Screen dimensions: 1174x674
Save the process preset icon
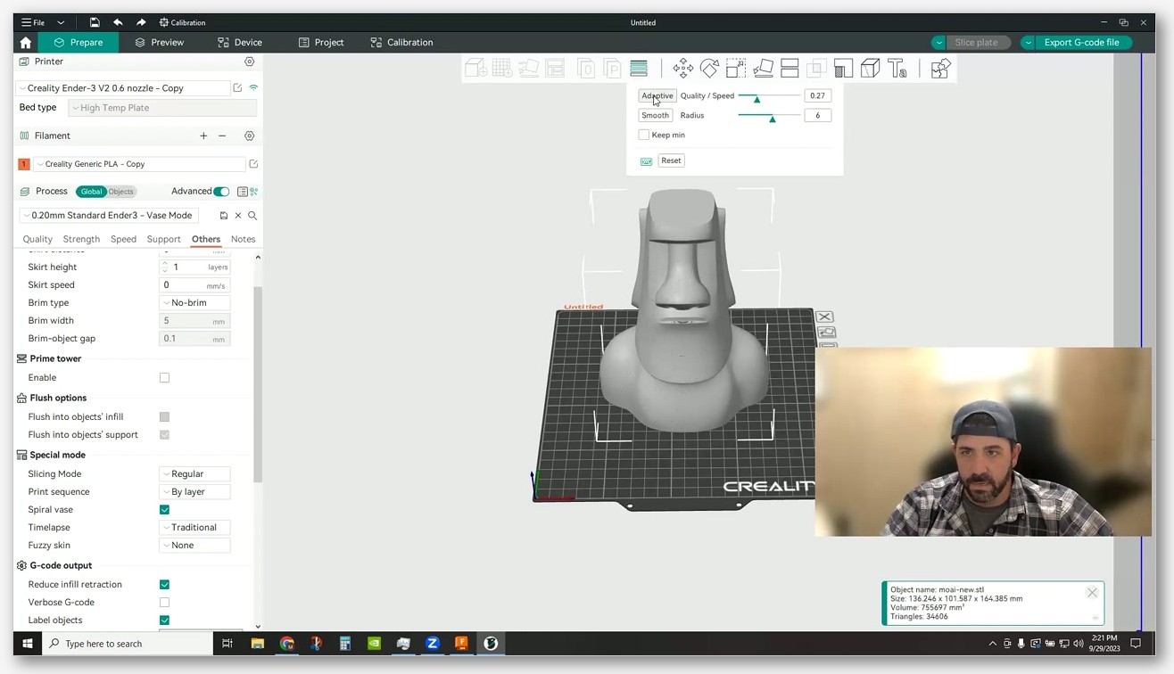(224, 216)
